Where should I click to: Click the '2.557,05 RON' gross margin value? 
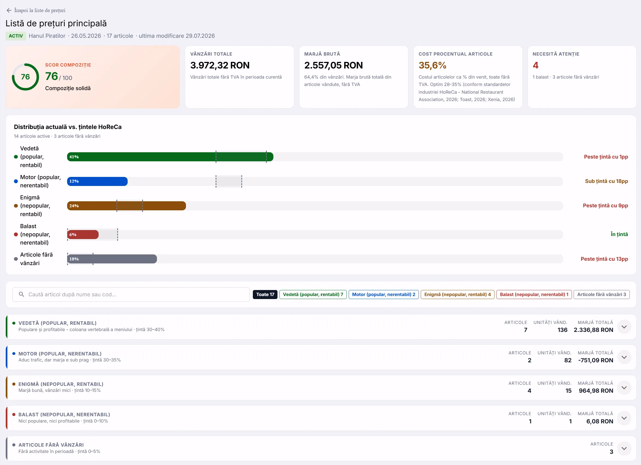(333, 65)
